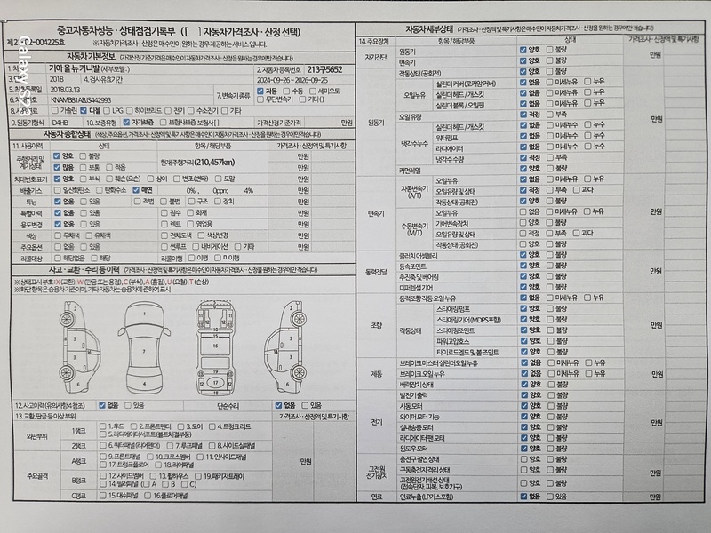Viewport: 711px width, 533px height.
Task: Select 수동 transmission type checkbox
Action: (285, 91)
